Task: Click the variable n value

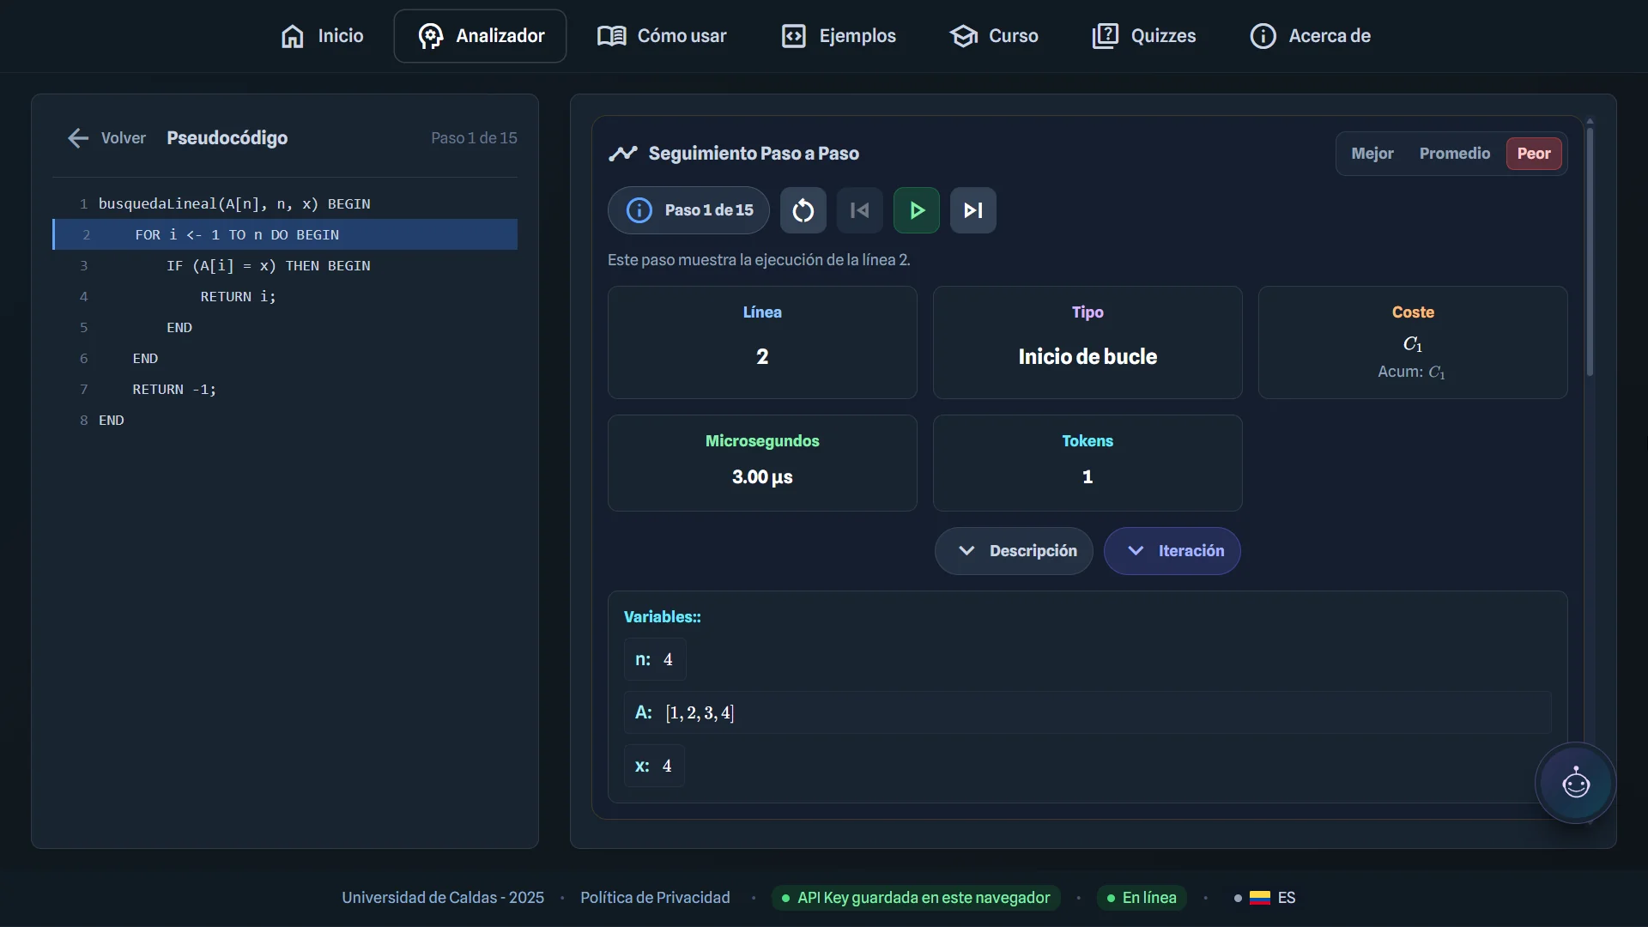Action: [668, 660]
